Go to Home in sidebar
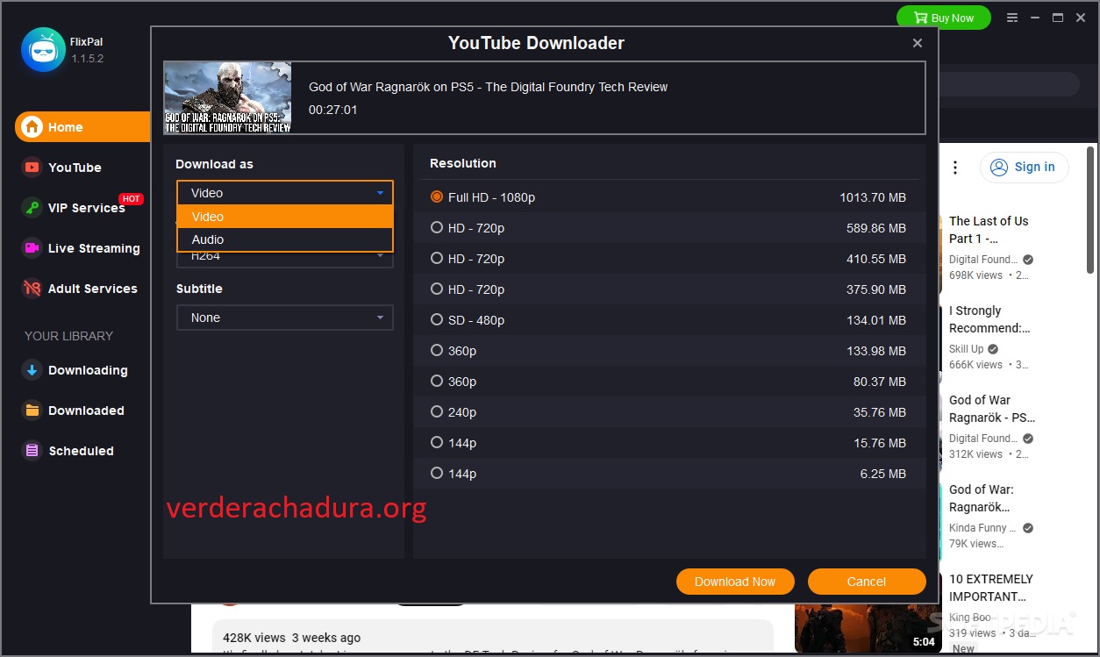1100x657 pixels. (x=66, y=127)
